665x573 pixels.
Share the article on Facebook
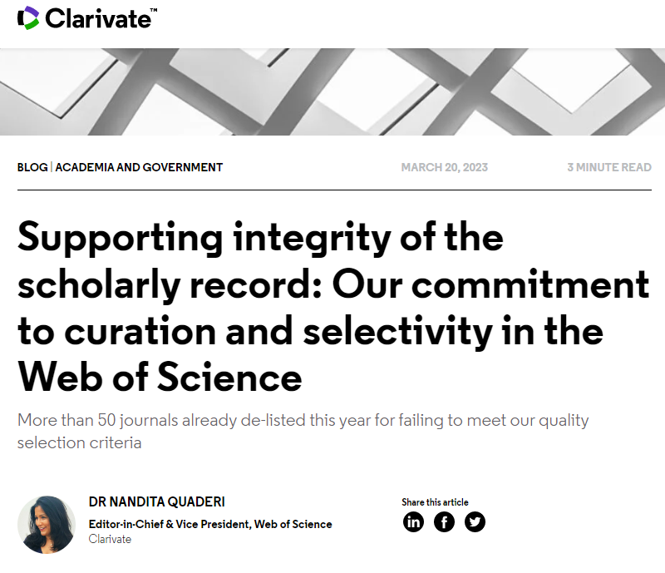point(444,521)
